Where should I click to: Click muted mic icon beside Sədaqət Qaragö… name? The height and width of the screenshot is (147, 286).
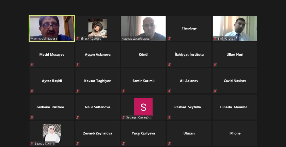pos(124,117)
